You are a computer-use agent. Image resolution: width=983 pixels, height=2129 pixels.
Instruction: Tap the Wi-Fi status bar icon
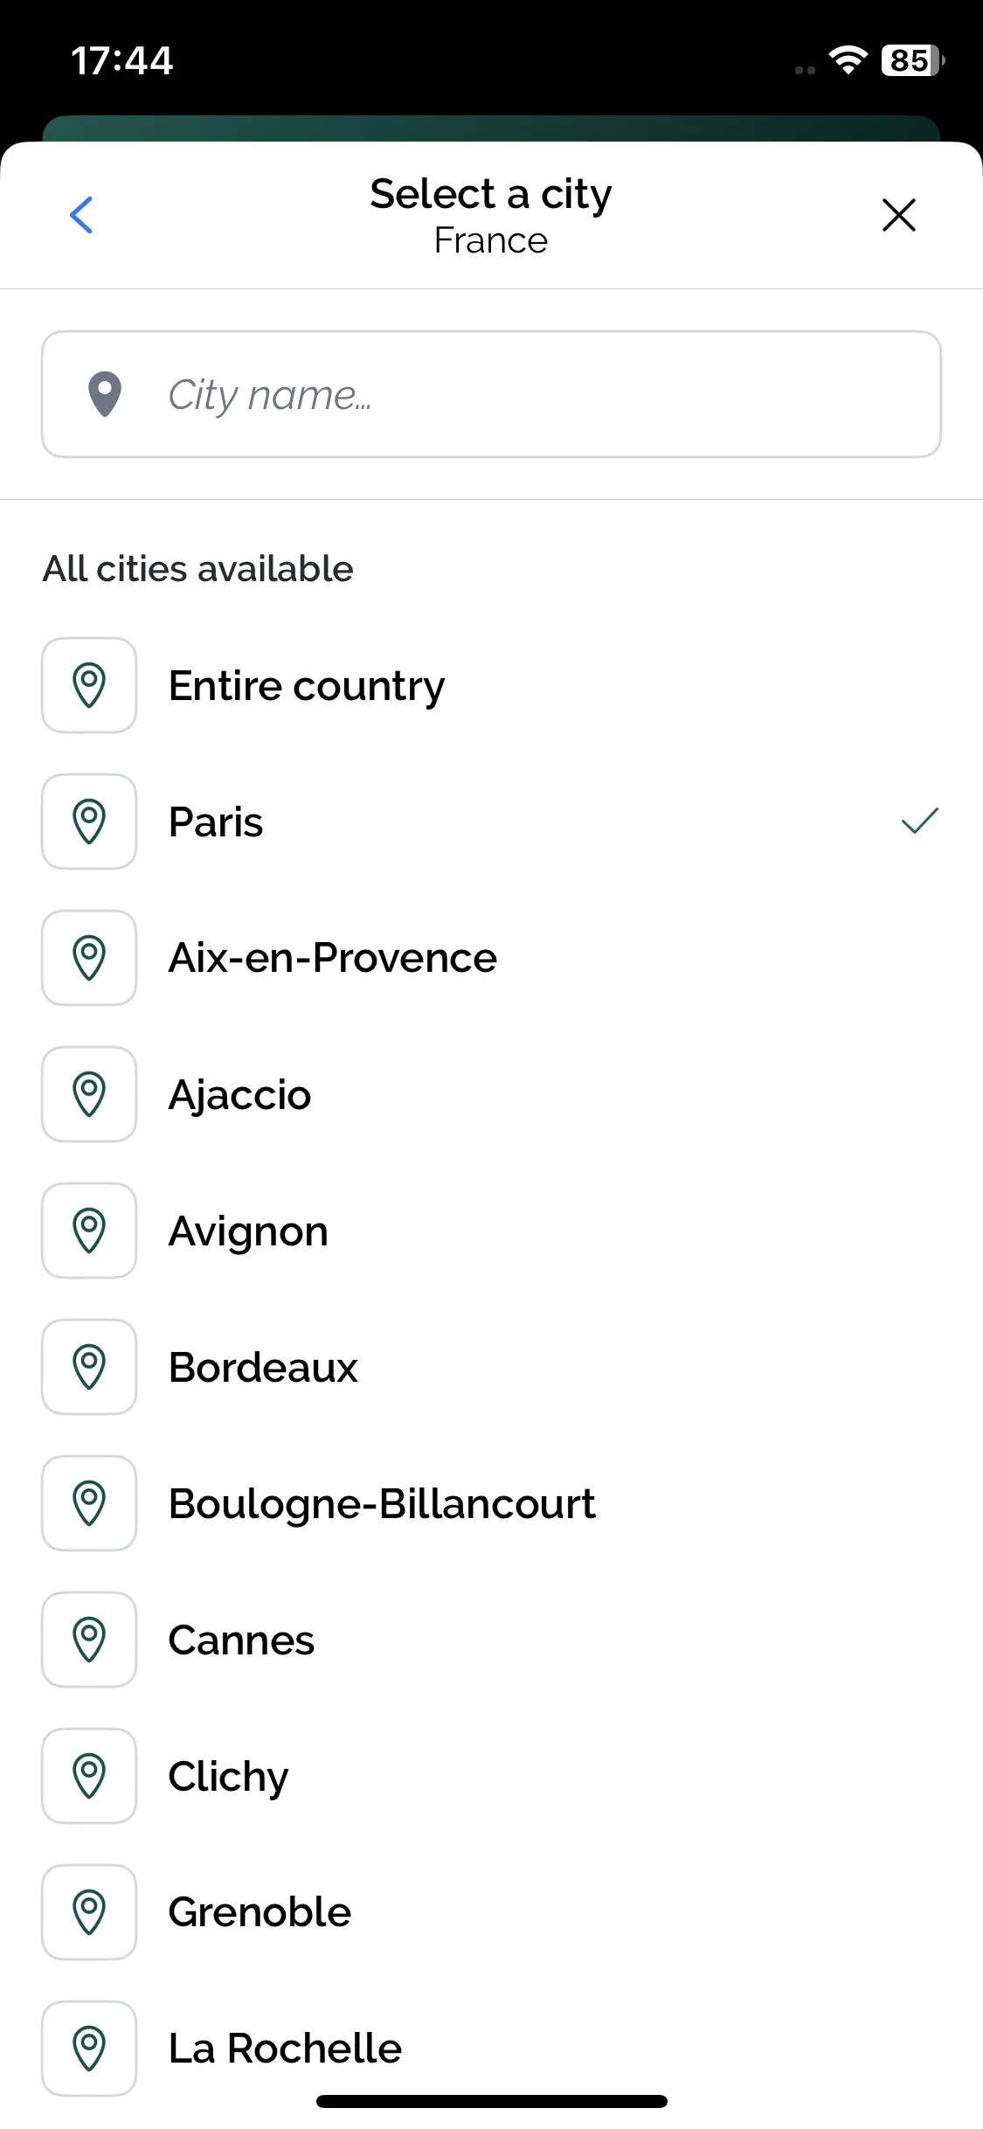[848, 59]
